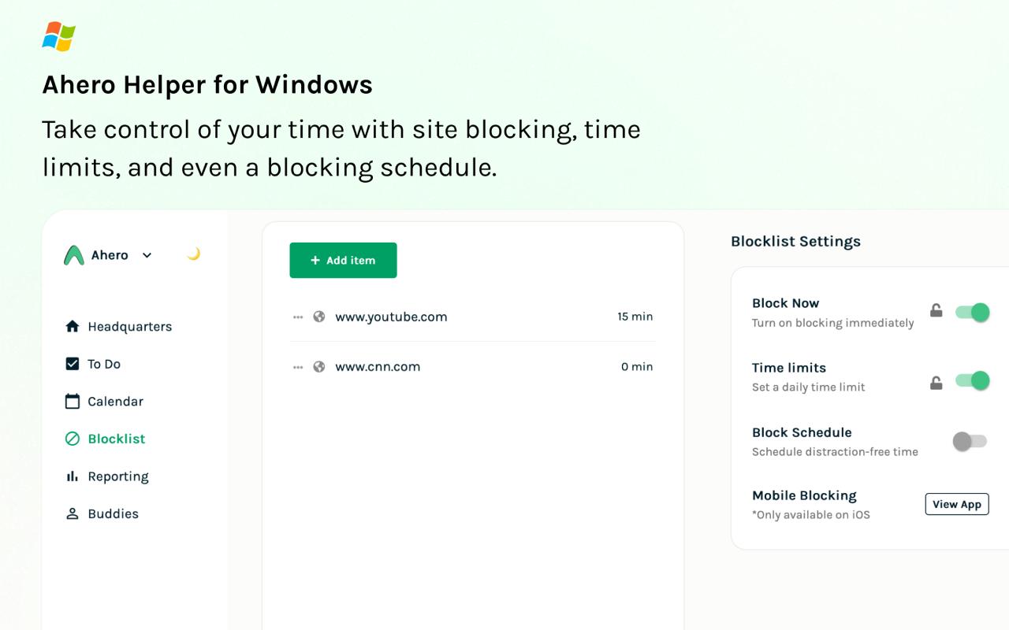The image size is (1009, 630).
Task: Click the Mobile Blocking label
Action: click(804, 495)
